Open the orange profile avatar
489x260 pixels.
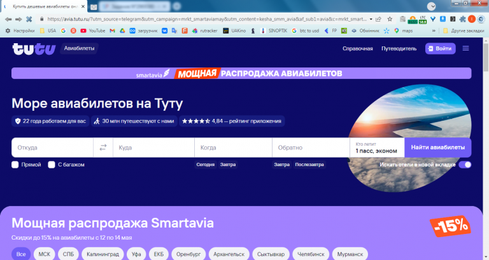(472, 19)
